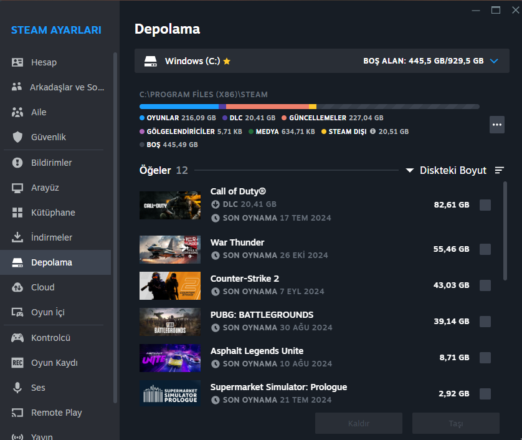This screenshot has width=522, height=440.
Task: Click the blue OYUNLAR segment of storage bar
Action: pos(179,107)
